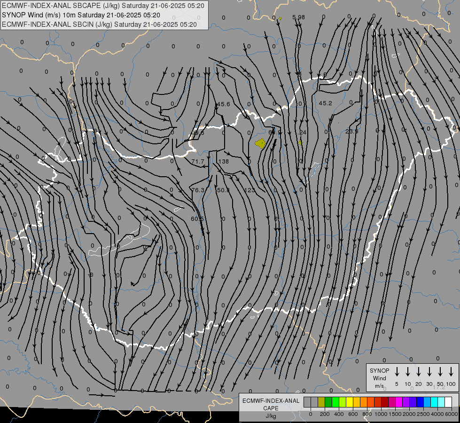This screenshot has height=423, width=460.
Task: Select the olive swatch in CAPE legend
Action: (x=321, y=402)
